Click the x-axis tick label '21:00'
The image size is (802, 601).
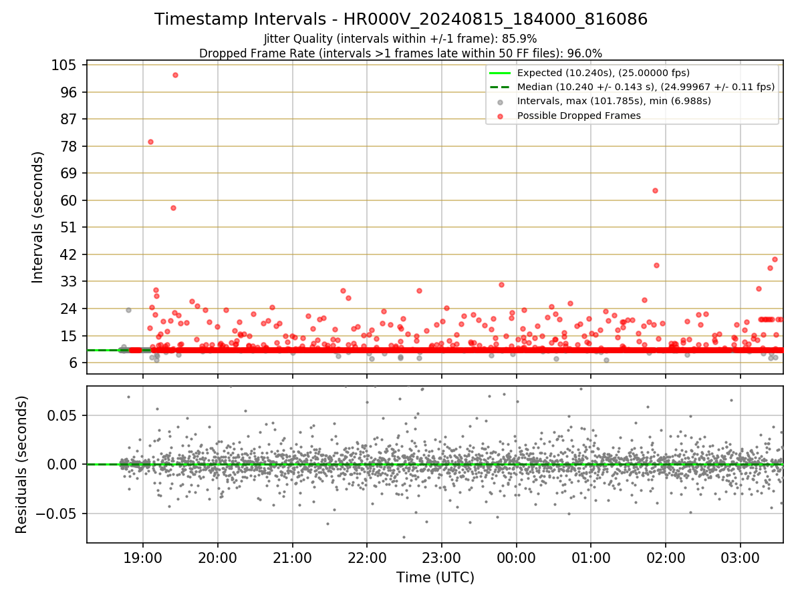[292, 557]
